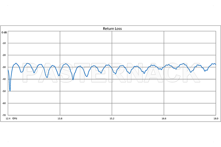Select the 18.0 x-axis end label

pos(215,119)
